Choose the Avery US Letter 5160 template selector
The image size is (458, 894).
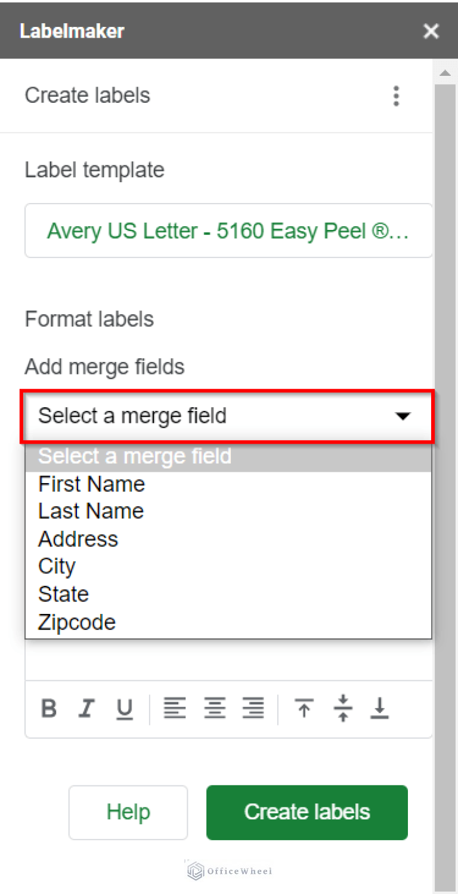pyautogui.click(x=228, y=231)
